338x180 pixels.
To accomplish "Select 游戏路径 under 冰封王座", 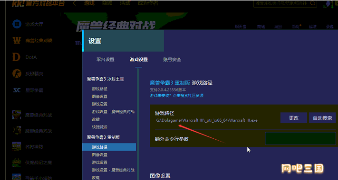I will point(99,89).
